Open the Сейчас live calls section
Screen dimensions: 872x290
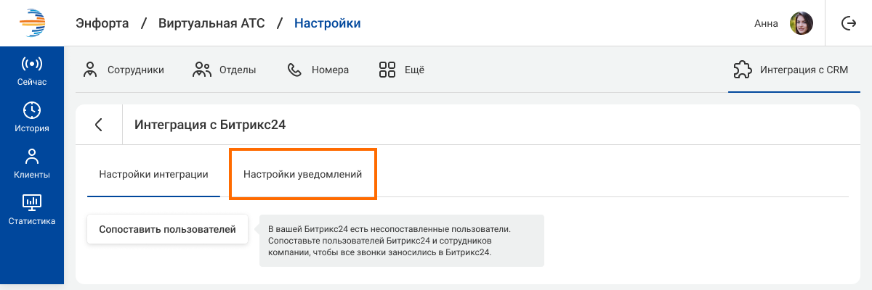point(32,71)
